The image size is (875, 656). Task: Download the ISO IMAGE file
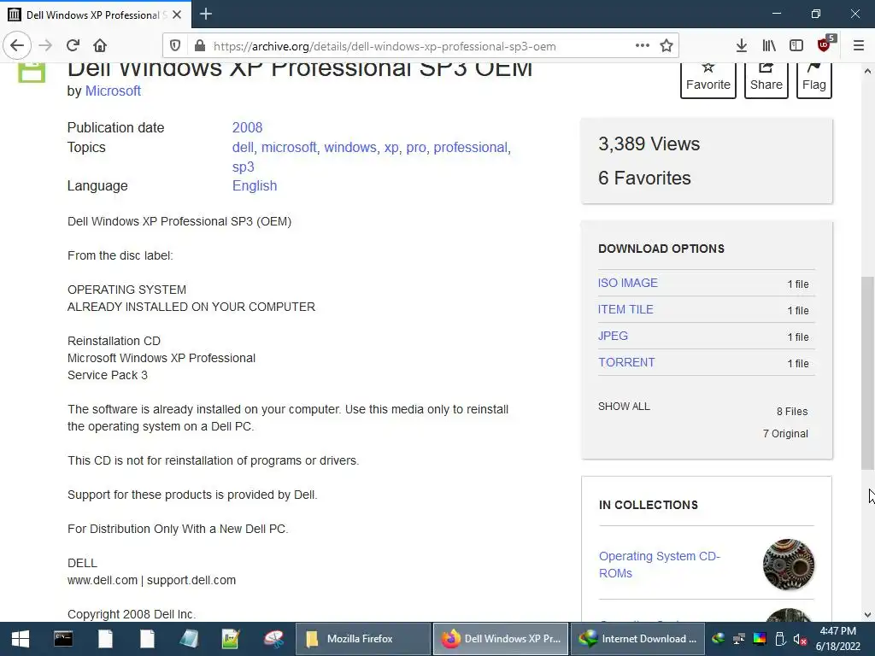[x=628, y=283]
